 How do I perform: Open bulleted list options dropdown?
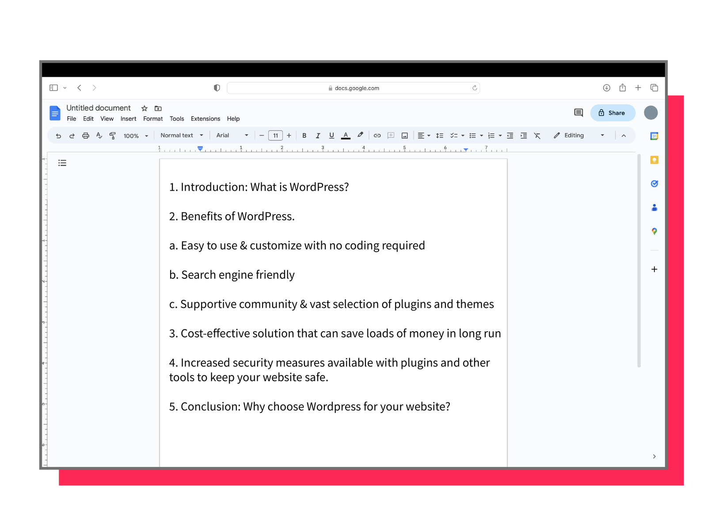(481, 136)
